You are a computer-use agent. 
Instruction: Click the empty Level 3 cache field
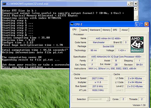[135, 90]
